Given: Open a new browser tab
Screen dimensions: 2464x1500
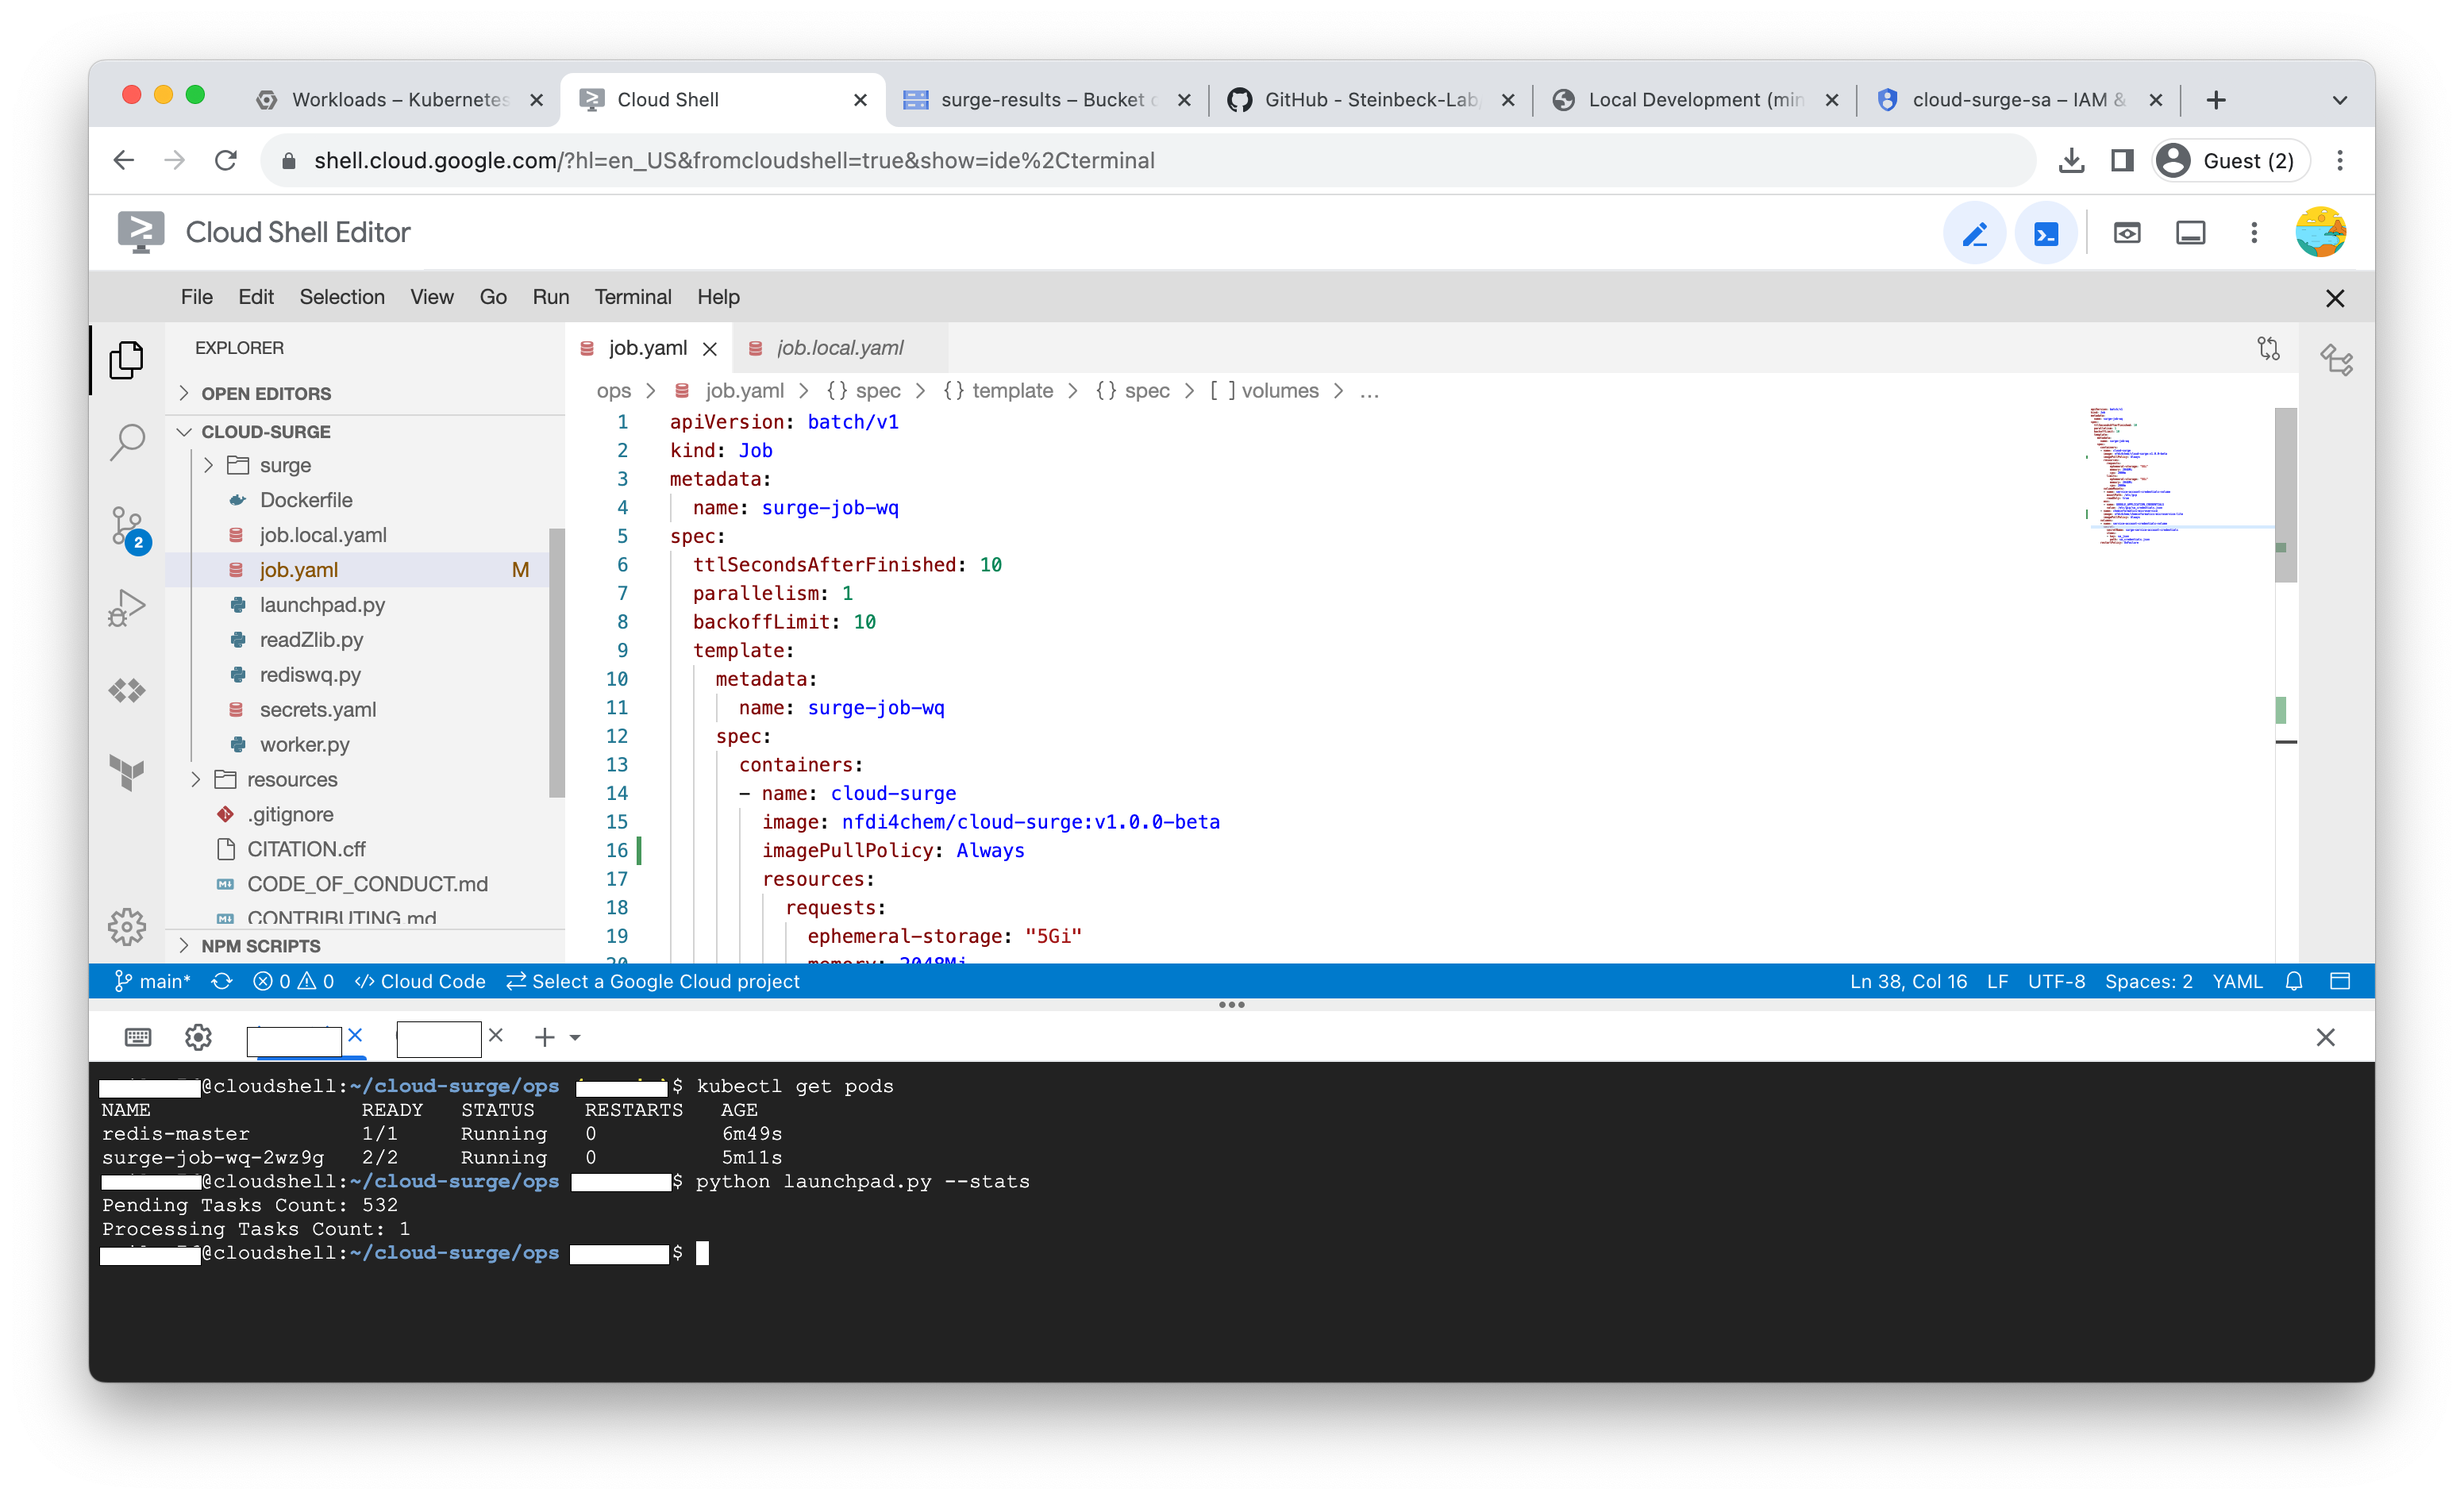Looking at the screenshot, I should click(x=2216, y=99).
